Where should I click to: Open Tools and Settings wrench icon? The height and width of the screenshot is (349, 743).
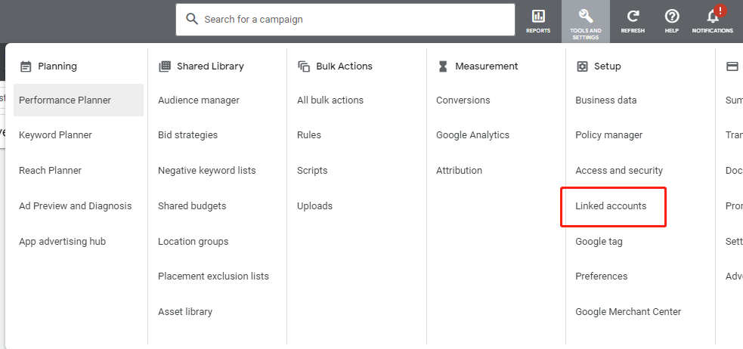tap(586, 16)
